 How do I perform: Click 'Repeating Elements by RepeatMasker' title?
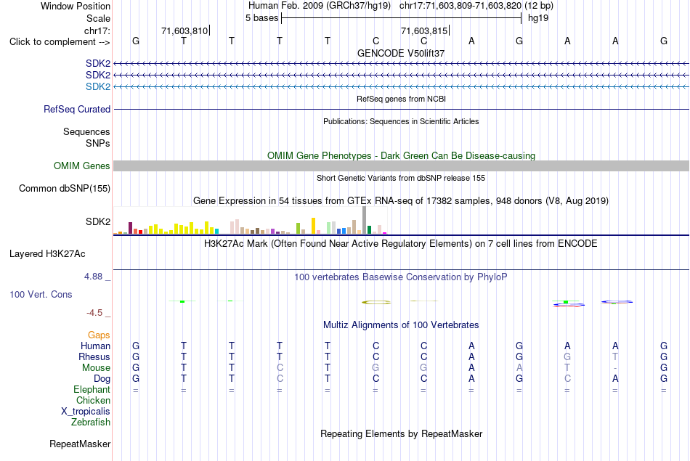(x=401, y=433)
